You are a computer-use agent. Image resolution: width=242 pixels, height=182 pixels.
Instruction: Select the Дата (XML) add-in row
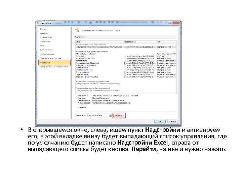pyautogui.click(x=126, y=56)
